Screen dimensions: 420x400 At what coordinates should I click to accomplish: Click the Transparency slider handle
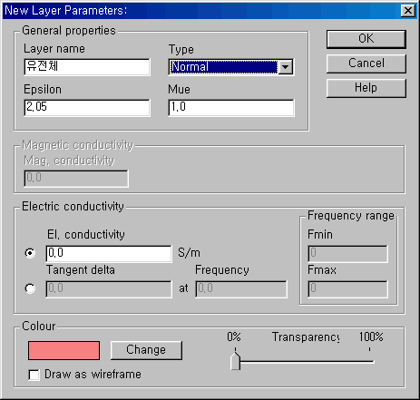235,360
